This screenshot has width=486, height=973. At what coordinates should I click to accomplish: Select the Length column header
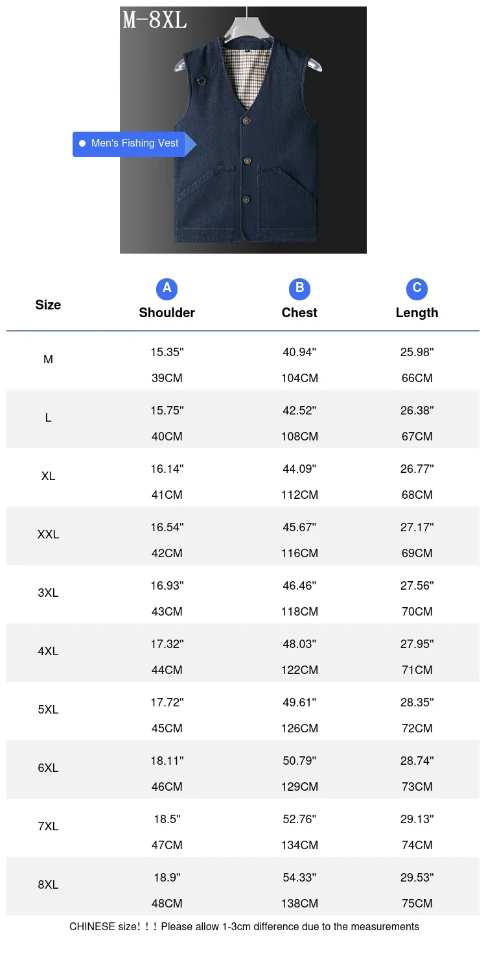click(417, 313)
